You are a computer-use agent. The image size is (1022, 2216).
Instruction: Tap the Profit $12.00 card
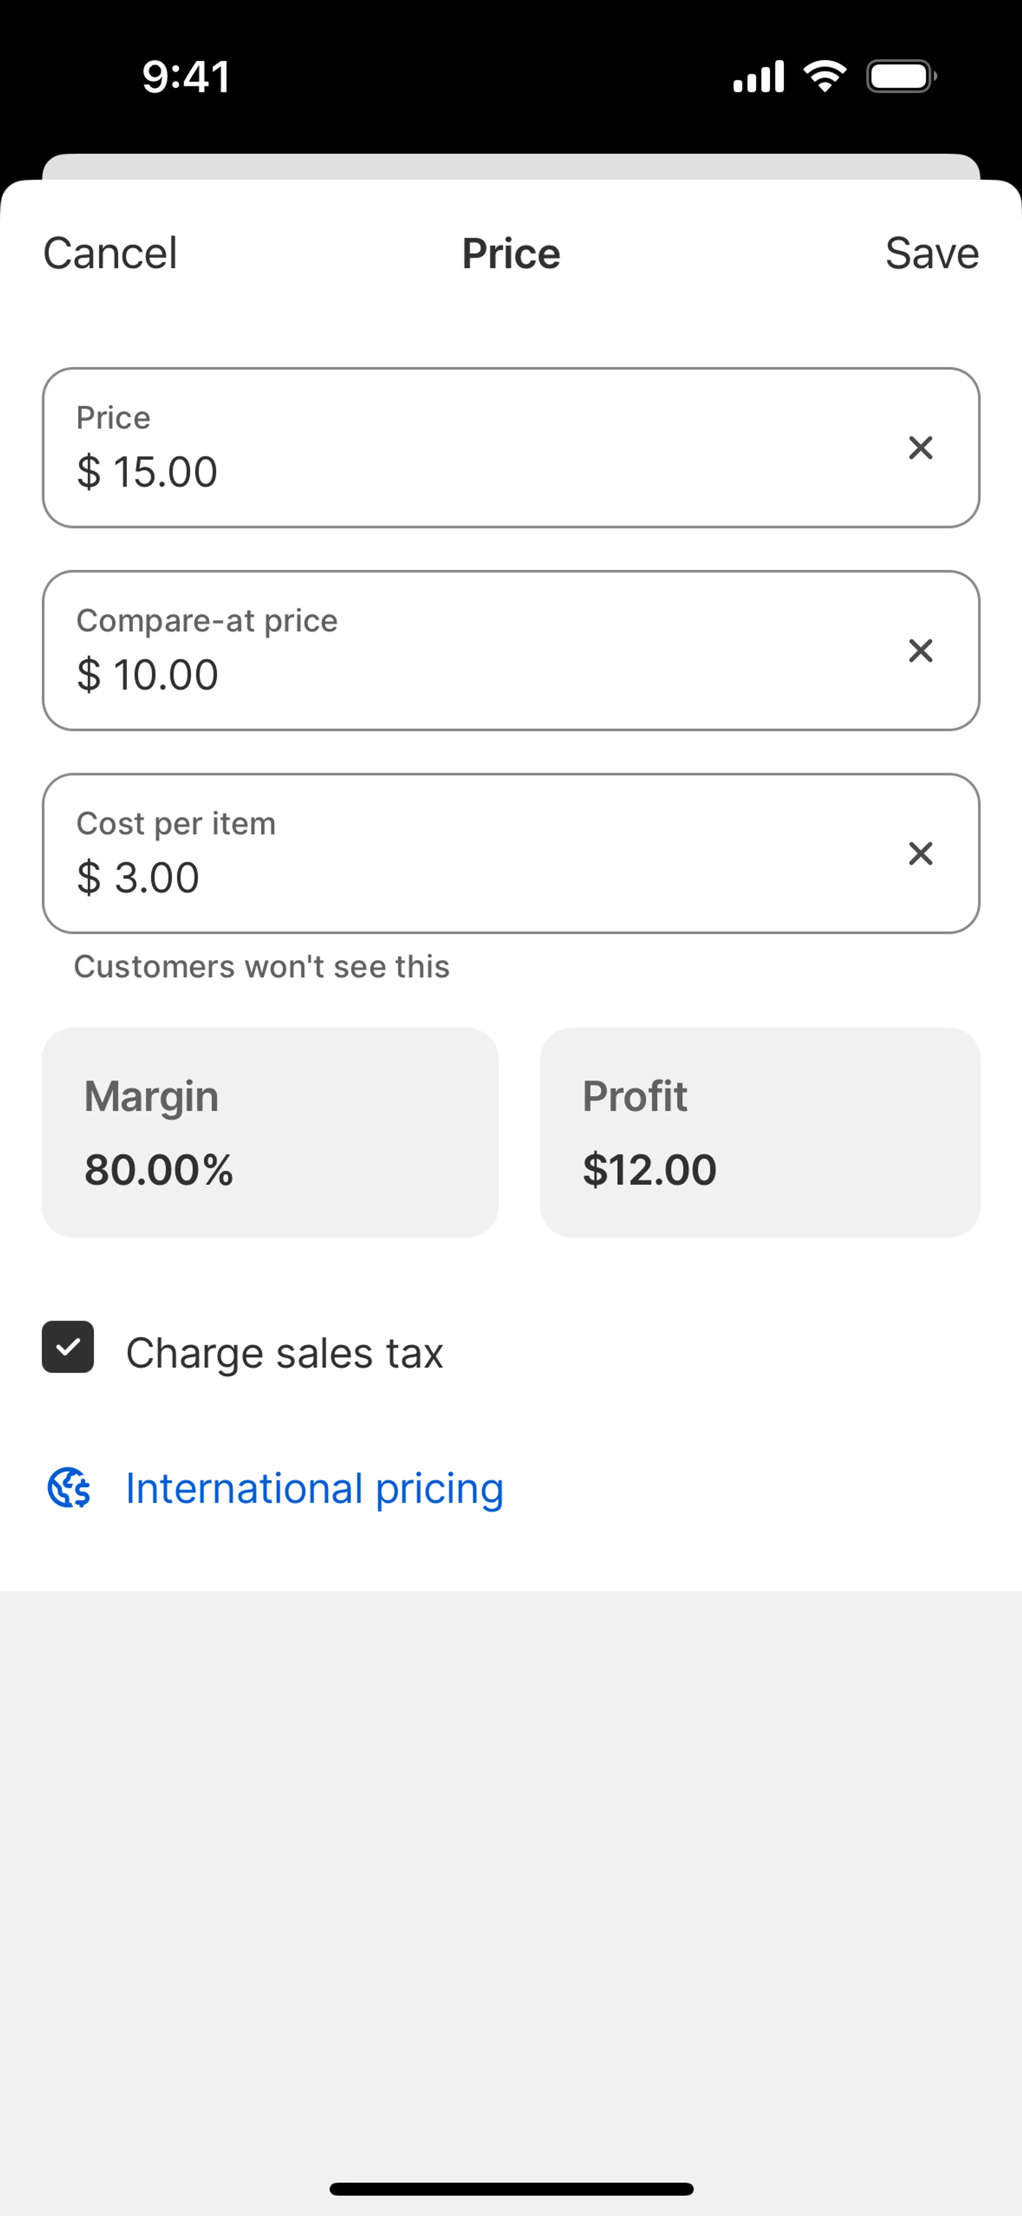coord(760,1132)
